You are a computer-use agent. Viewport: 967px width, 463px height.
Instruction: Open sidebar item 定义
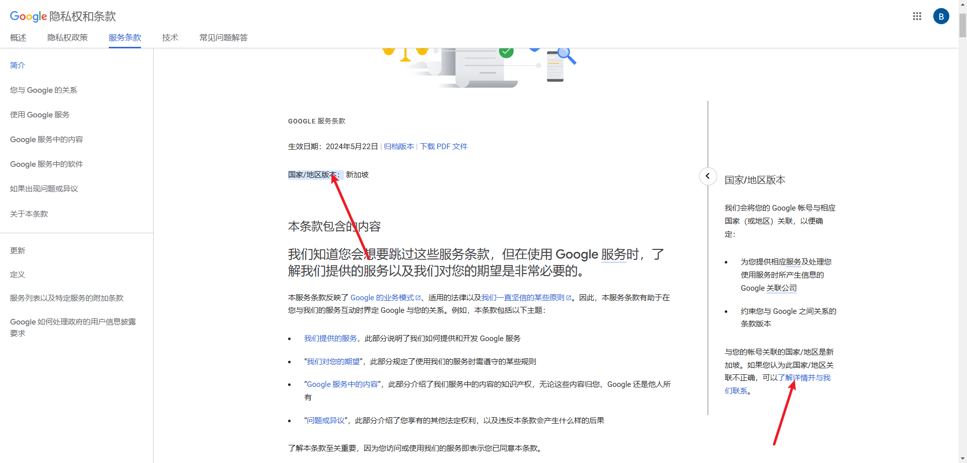[x=18, y=275]
